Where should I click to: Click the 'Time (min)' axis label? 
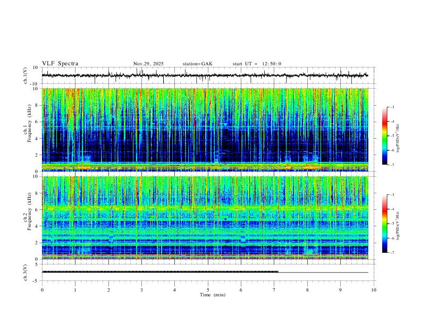point(213,295)
